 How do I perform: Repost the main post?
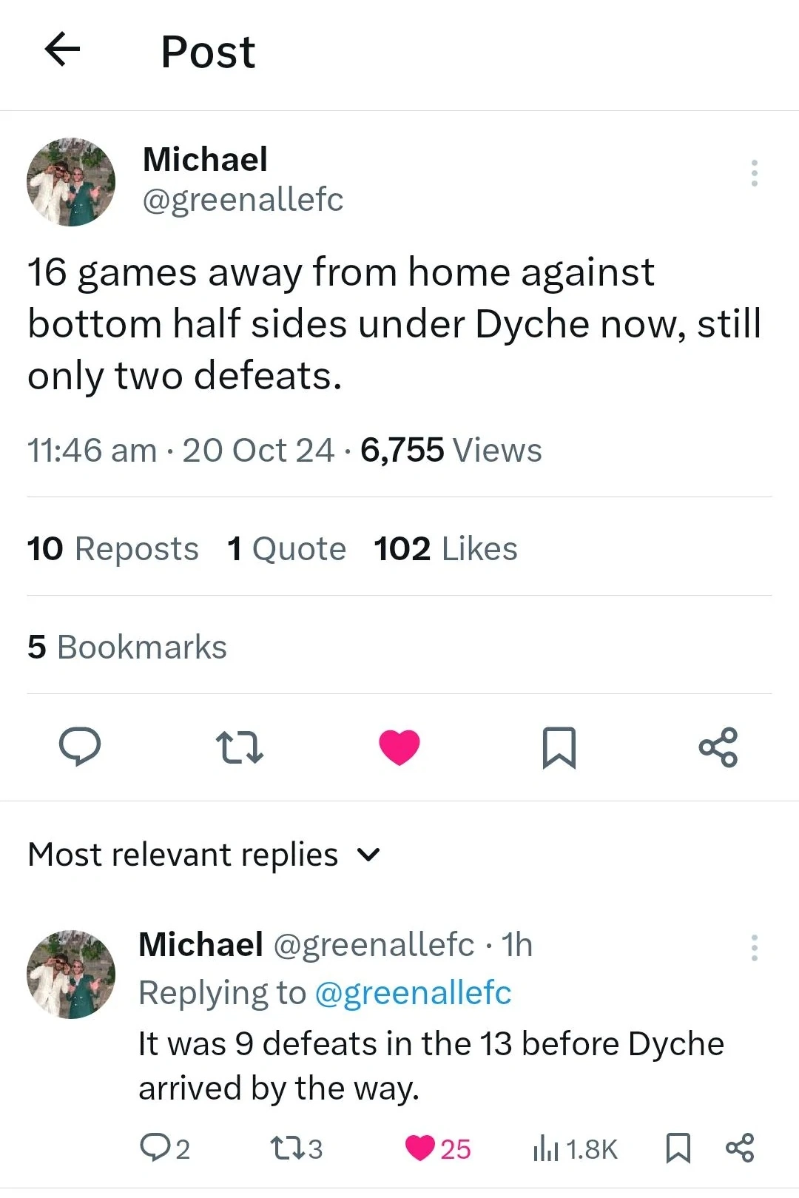239,747
